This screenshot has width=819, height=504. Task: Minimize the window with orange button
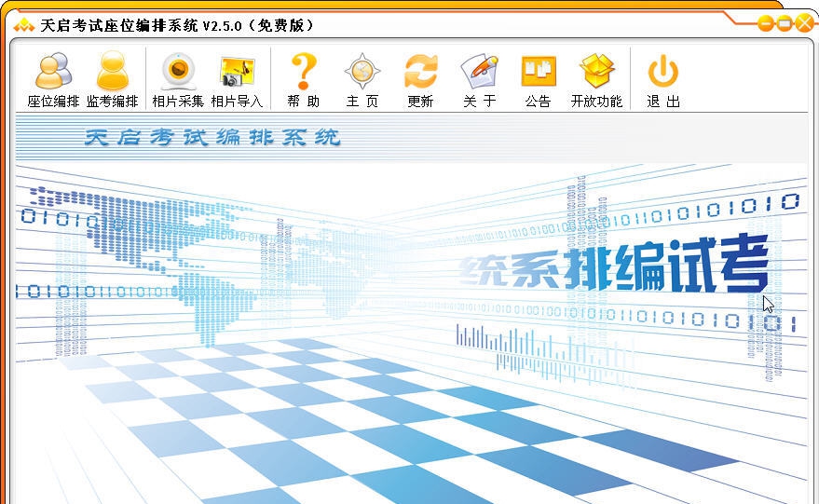point(766,23)
